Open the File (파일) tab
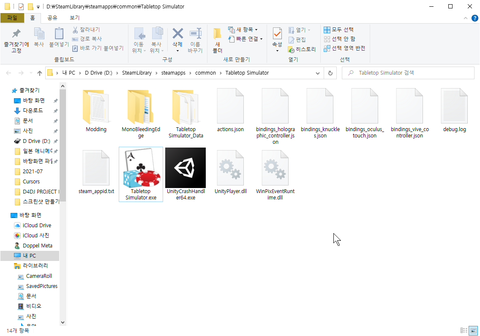Image resolution: width=480 pixels, height=336 pixels. tap(12, 18)
